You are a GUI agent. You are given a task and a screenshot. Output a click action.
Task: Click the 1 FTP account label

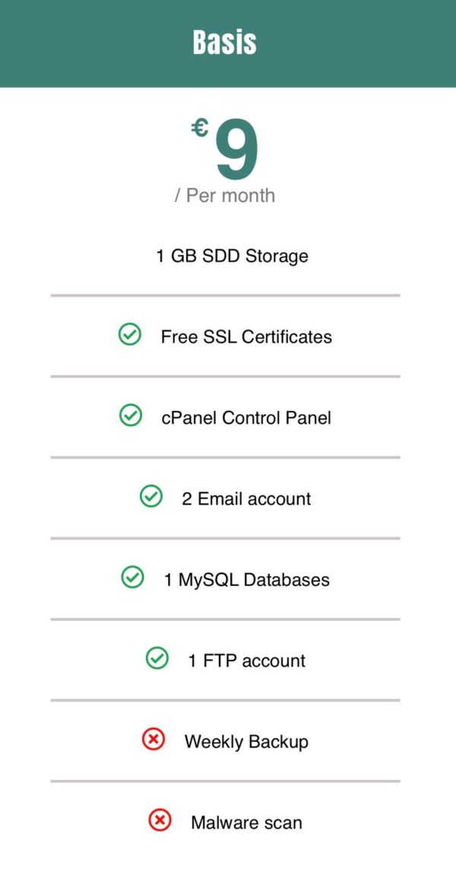(x=247, y=660)
